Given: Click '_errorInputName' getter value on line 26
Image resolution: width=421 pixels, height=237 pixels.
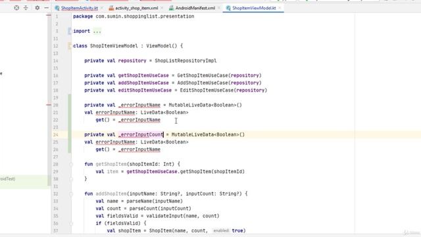Looking at the screenshot, I should coord(139,149).
